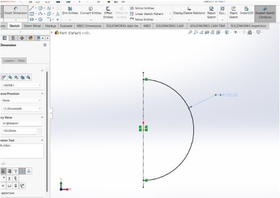Click delete style star icon
Viewport: 280px width, 198px height.
(x=16, y=77)
